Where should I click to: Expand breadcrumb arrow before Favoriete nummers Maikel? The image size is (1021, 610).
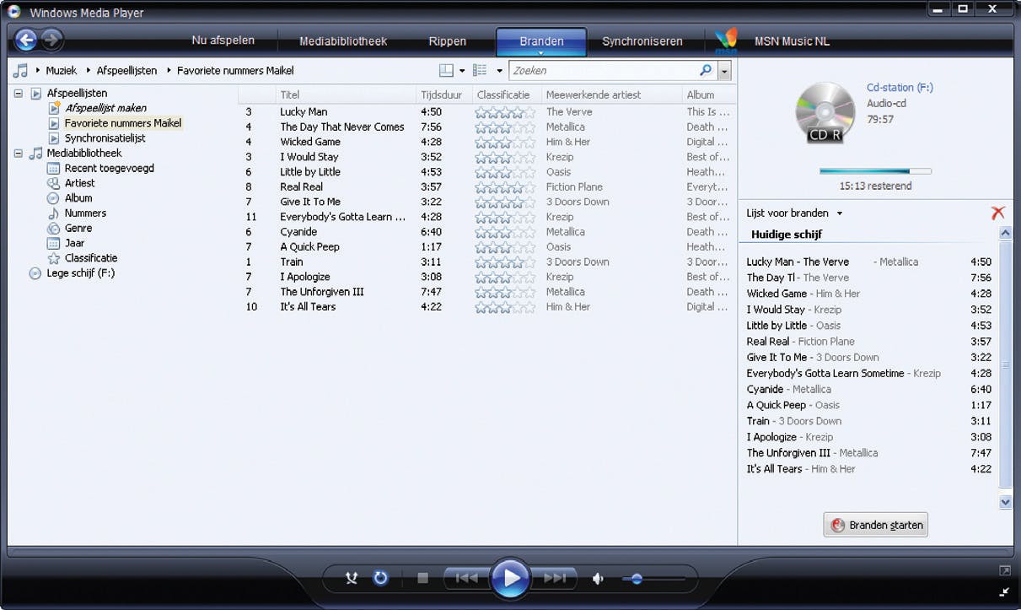169,71
